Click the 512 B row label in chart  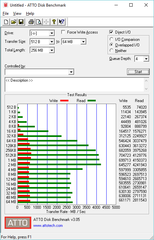tap(12, 107)
